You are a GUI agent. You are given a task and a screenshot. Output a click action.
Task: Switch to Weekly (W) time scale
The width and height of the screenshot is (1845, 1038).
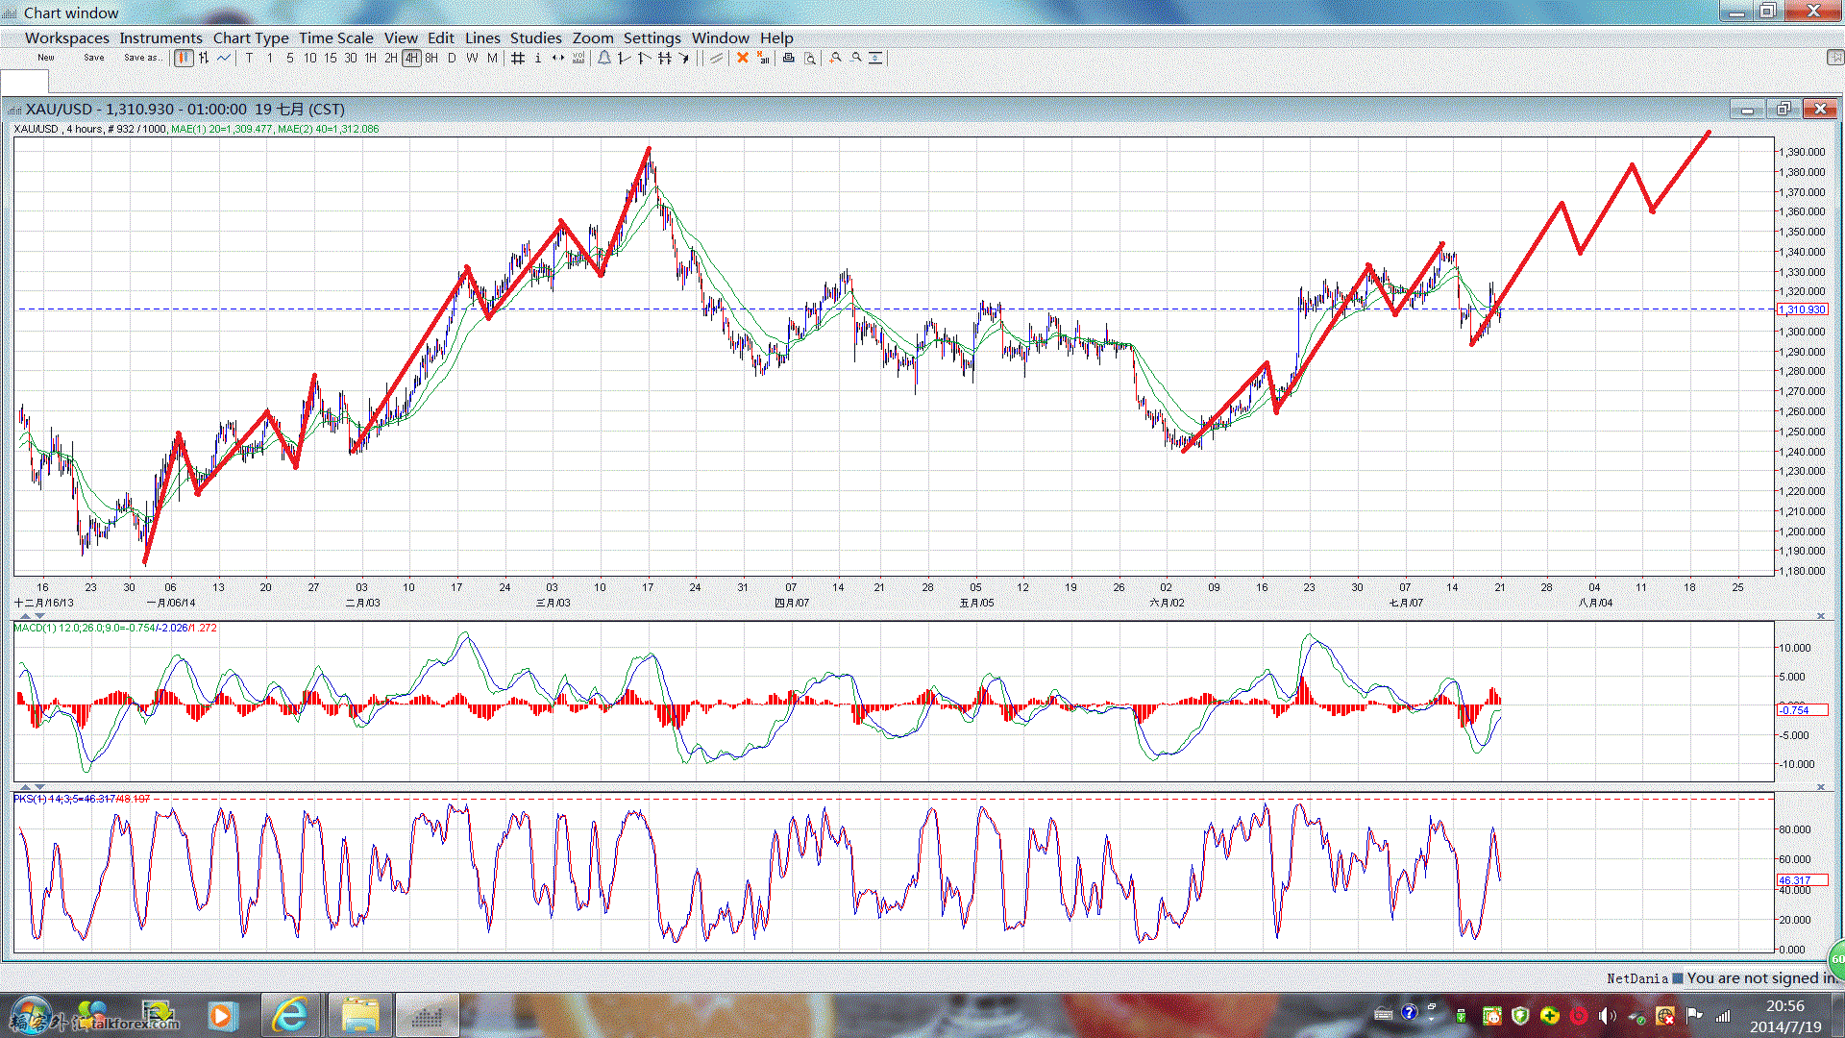[x=472, y=58]
